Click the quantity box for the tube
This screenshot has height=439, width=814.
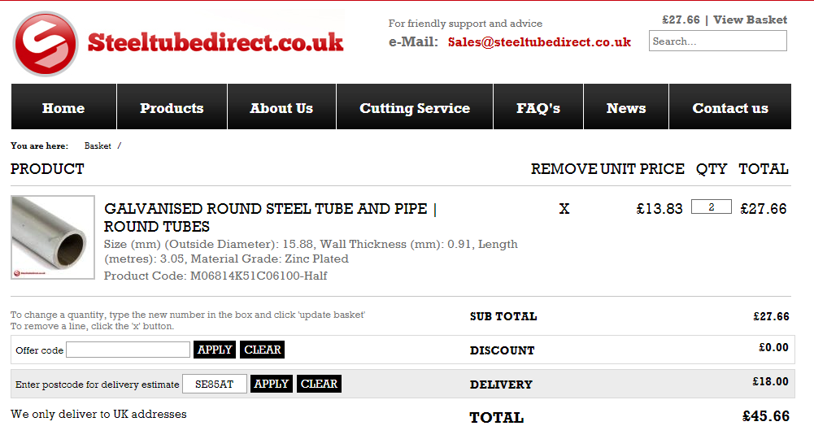tap(711, 207)
